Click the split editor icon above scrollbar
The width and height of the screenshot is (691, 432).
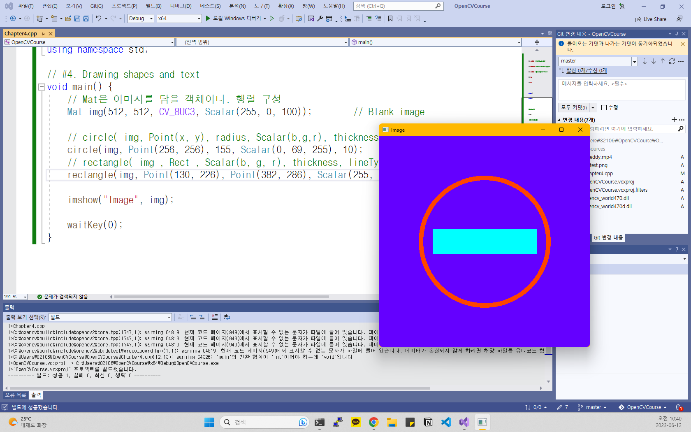[537, 42]
